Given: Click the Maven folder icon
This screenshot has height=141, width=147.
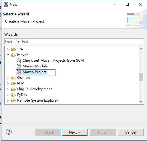Looking at the screenshot, I should pos(13,55).
